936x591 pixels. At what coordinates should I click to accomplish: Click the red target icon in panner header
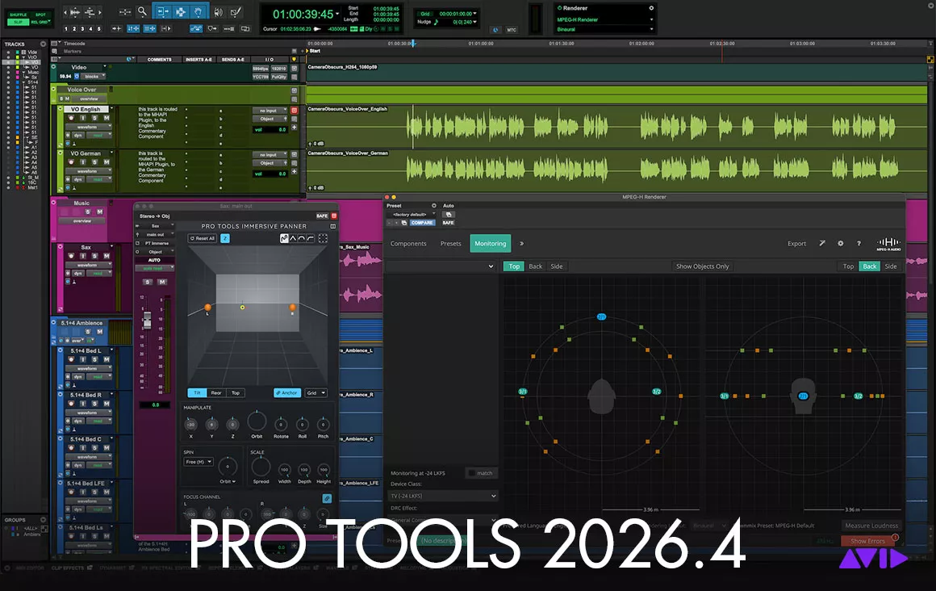pos(334,216)
